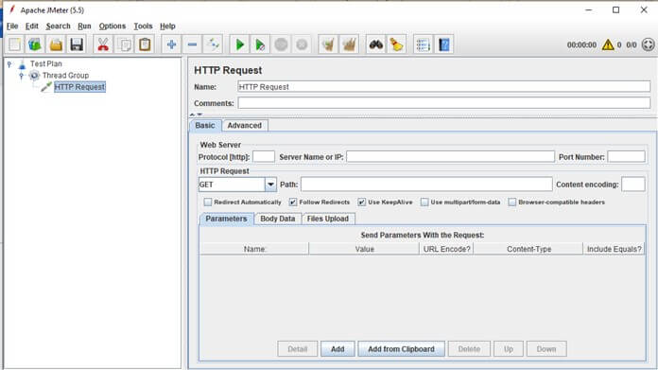Open the Run menu
The image size is (658, 370).
click(x=84, y=26)
